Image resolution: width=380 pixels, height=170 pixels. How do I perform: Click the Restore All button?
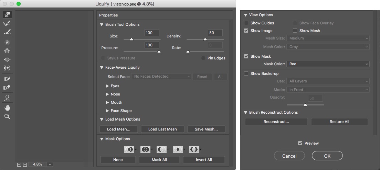339,122
